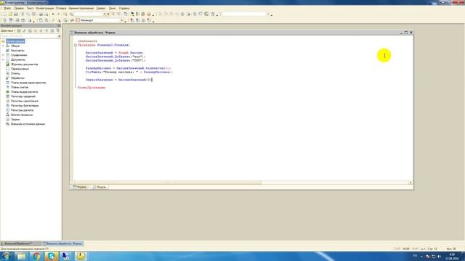Screen dimensions: 465x261
Task: Click the magnifier Search icon in the toolbar
Action: (x=71, y=14)
